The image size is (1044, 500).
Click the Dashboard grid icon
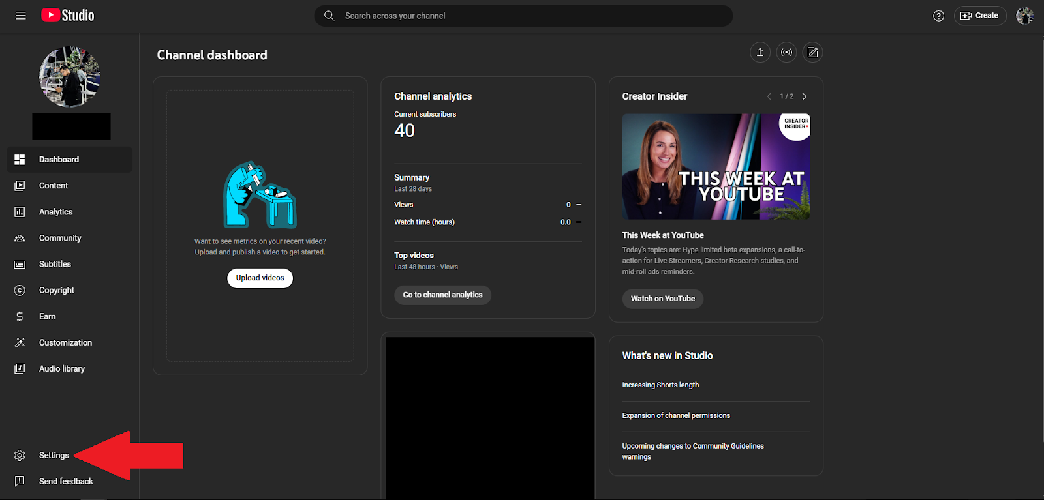[20, 160]
